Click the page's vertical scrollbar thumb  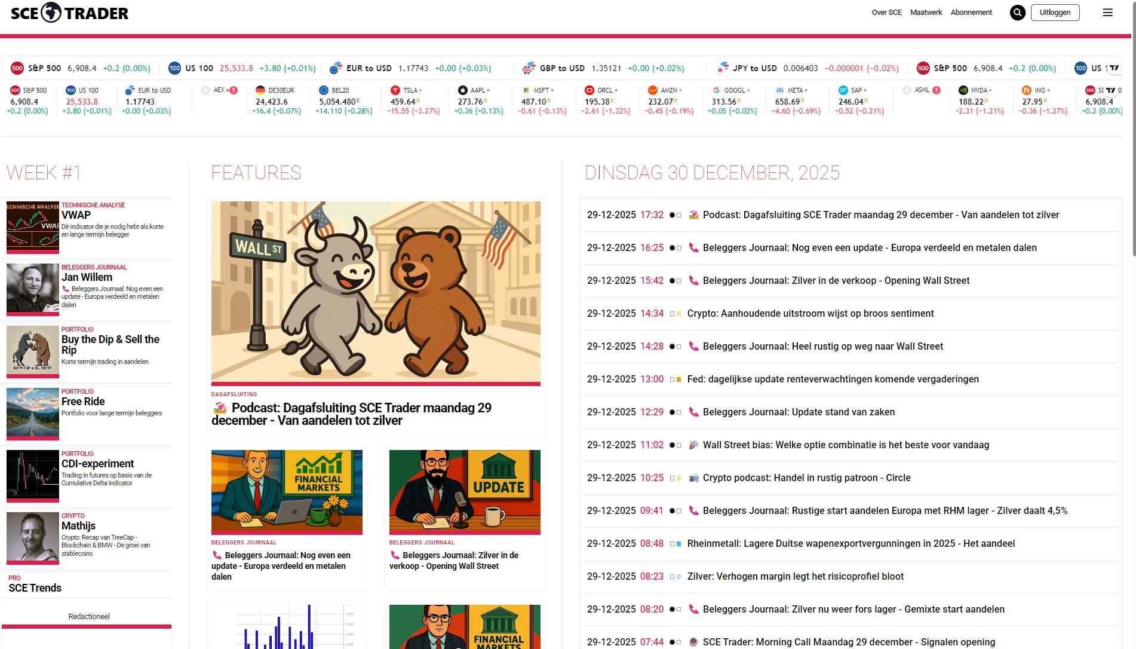tap(1134, 128)
